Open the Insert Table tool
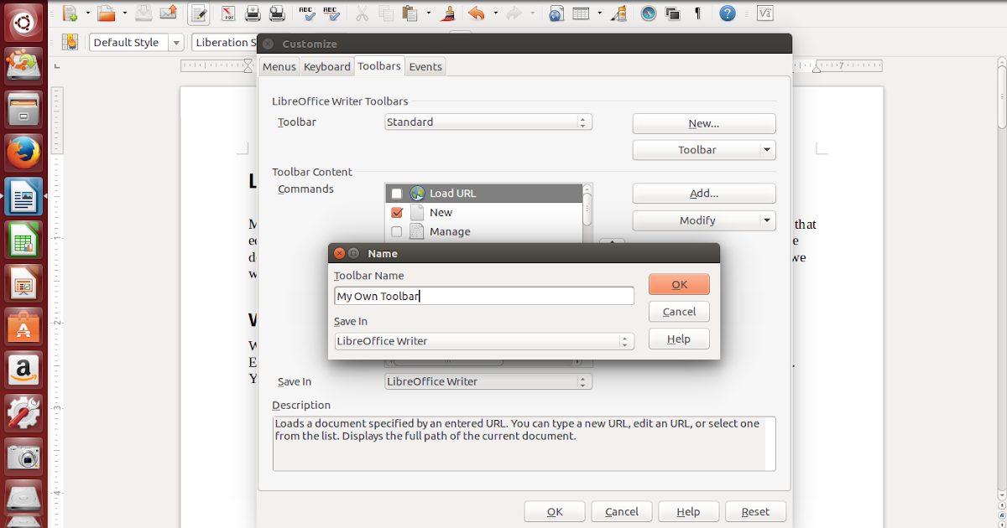Image resolution: width=1007 pixels, height=528 pixels. coord(581,13)
